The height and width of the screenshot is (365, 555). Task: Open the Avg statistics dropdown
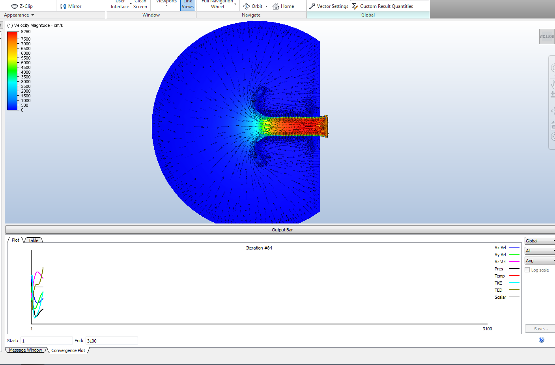pos(539,260)
